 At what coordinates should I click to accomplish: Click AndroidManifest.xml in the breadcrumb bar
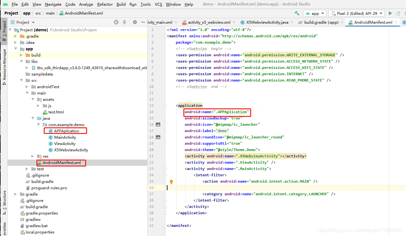tap(80, 13)
